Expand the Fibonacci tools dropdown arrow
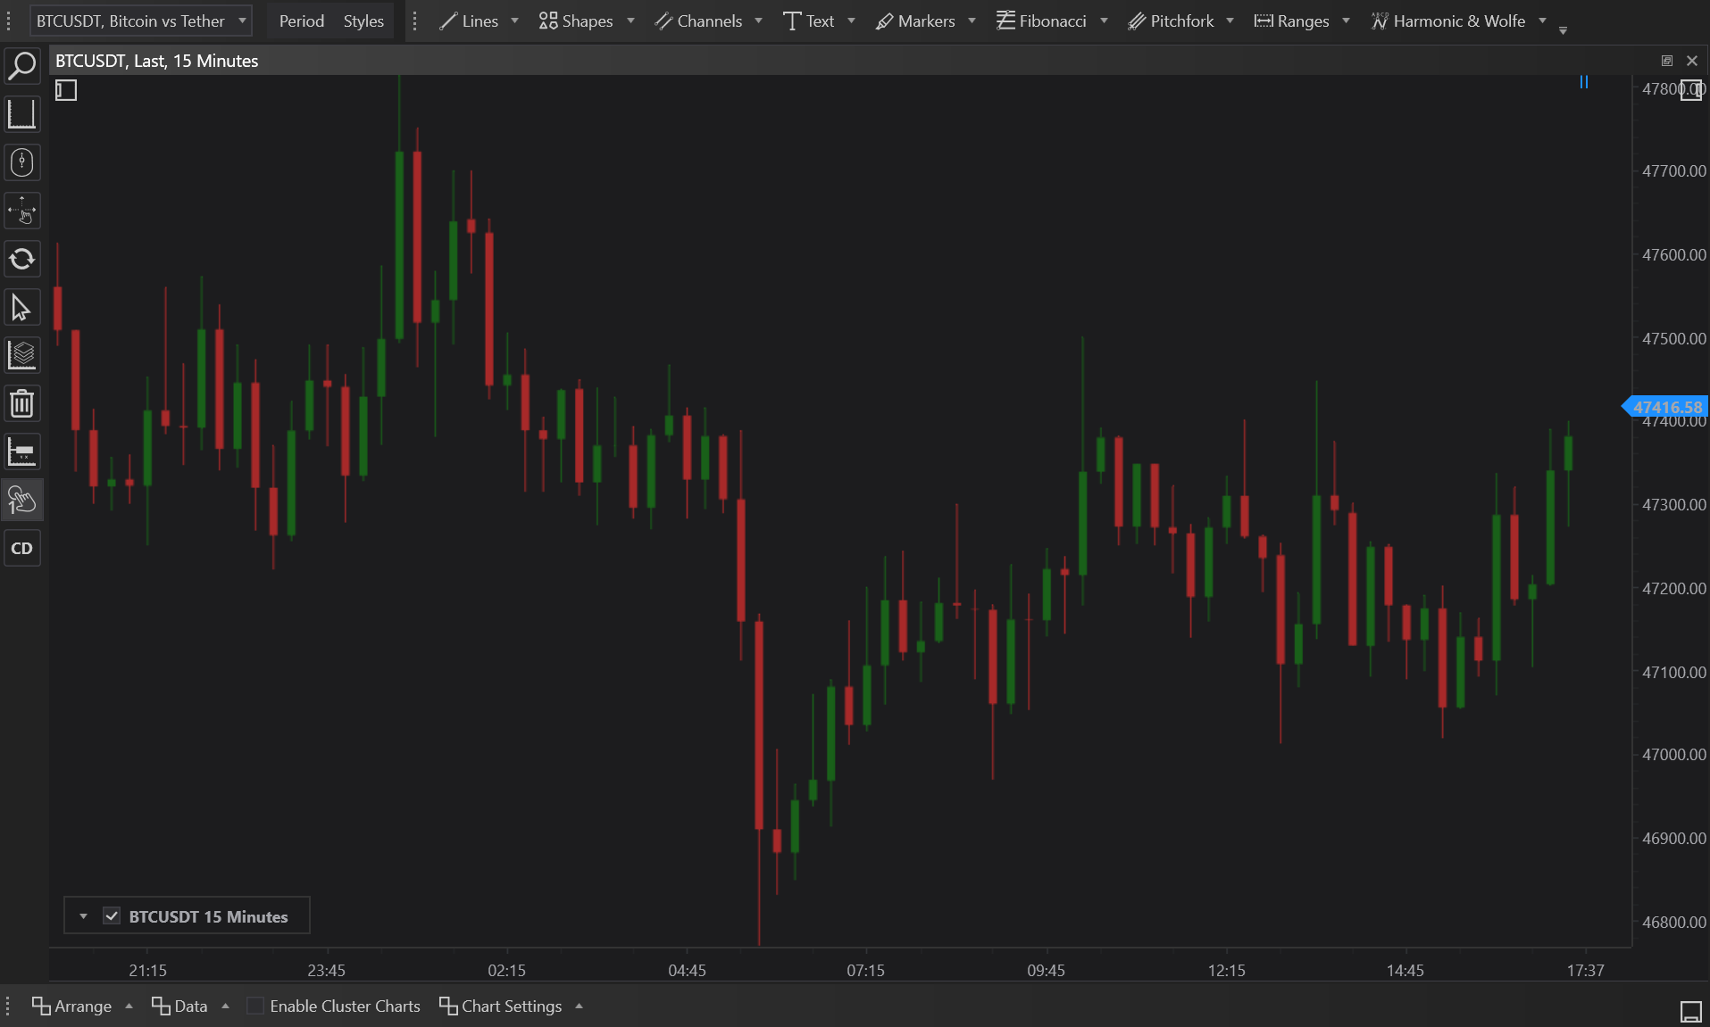The image size is (1710, 1027). click(x=1104, y=21)
